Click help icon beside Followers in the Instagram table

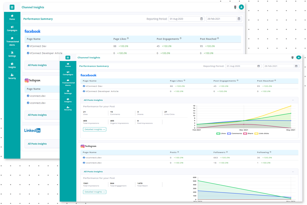pos(227,152)
